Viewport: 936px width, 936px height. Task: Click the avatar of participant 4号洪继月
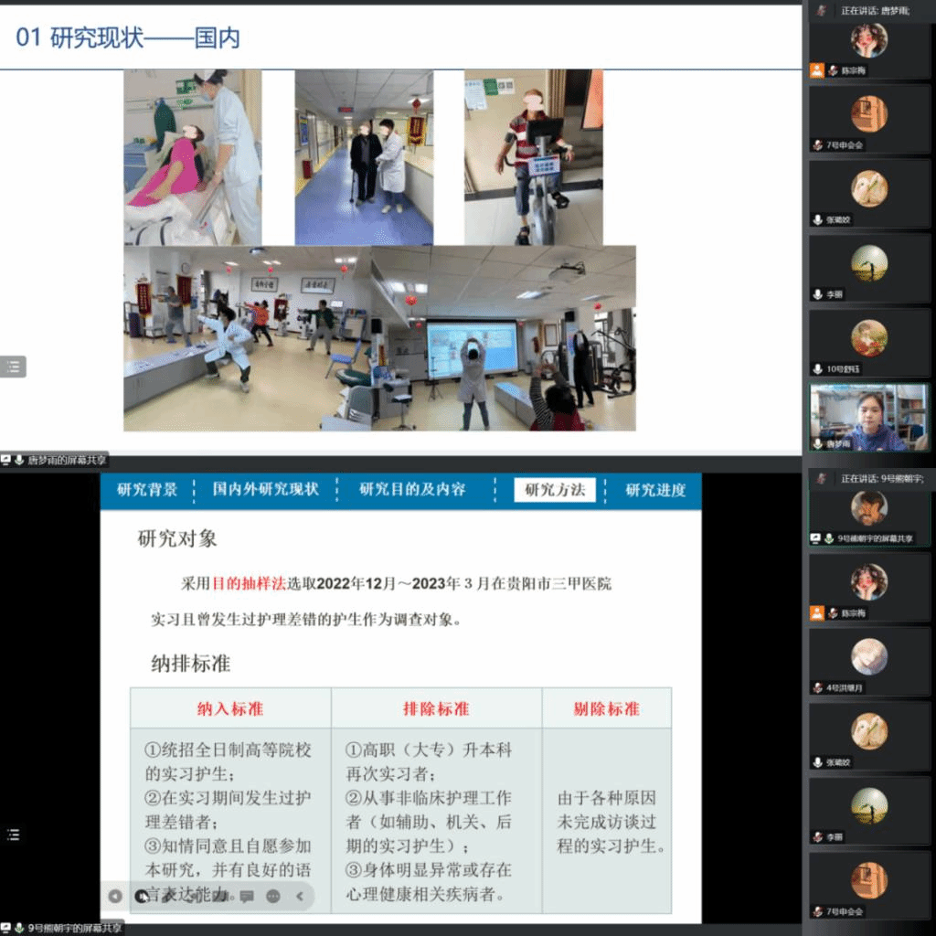[x=868, y=656]
